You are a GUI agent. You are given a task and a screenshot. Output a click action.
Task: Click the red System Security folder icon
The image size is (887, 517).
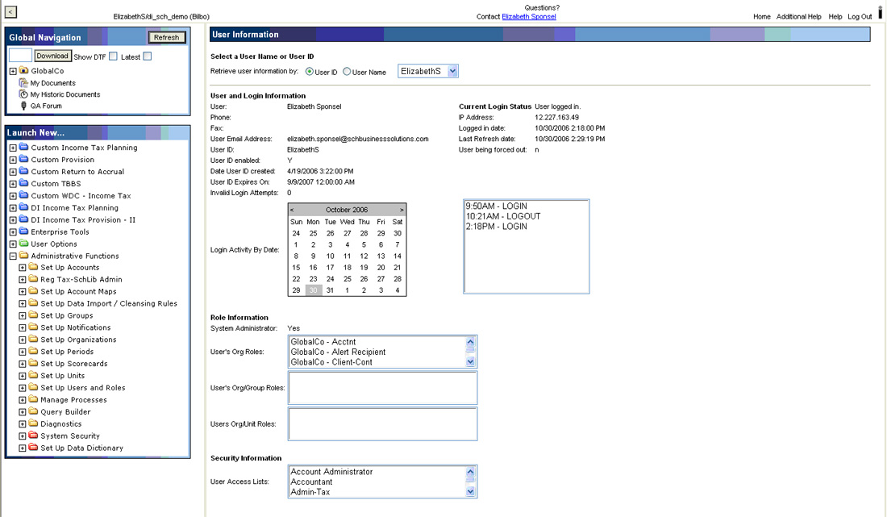click(x=33, y=436)
